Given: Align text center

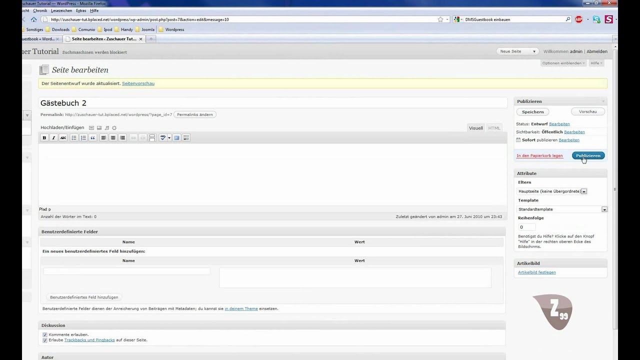Looking at the screenshot, I should coord(113,138).
